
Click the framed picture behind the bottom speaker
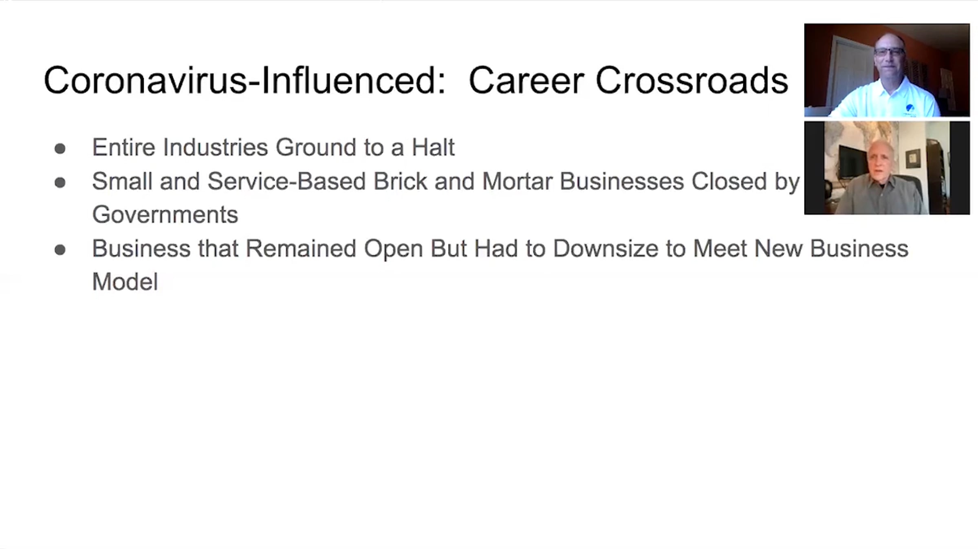click(913, 158)
